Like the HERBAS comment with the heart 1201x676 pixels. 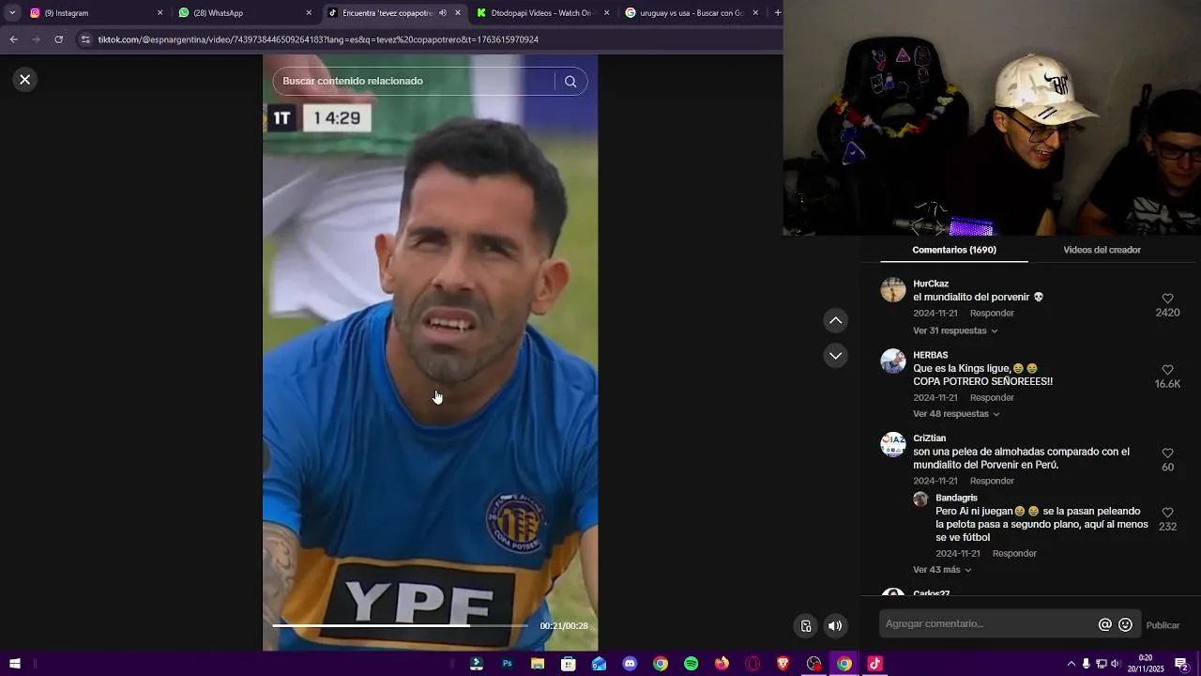pos(1167,370)
